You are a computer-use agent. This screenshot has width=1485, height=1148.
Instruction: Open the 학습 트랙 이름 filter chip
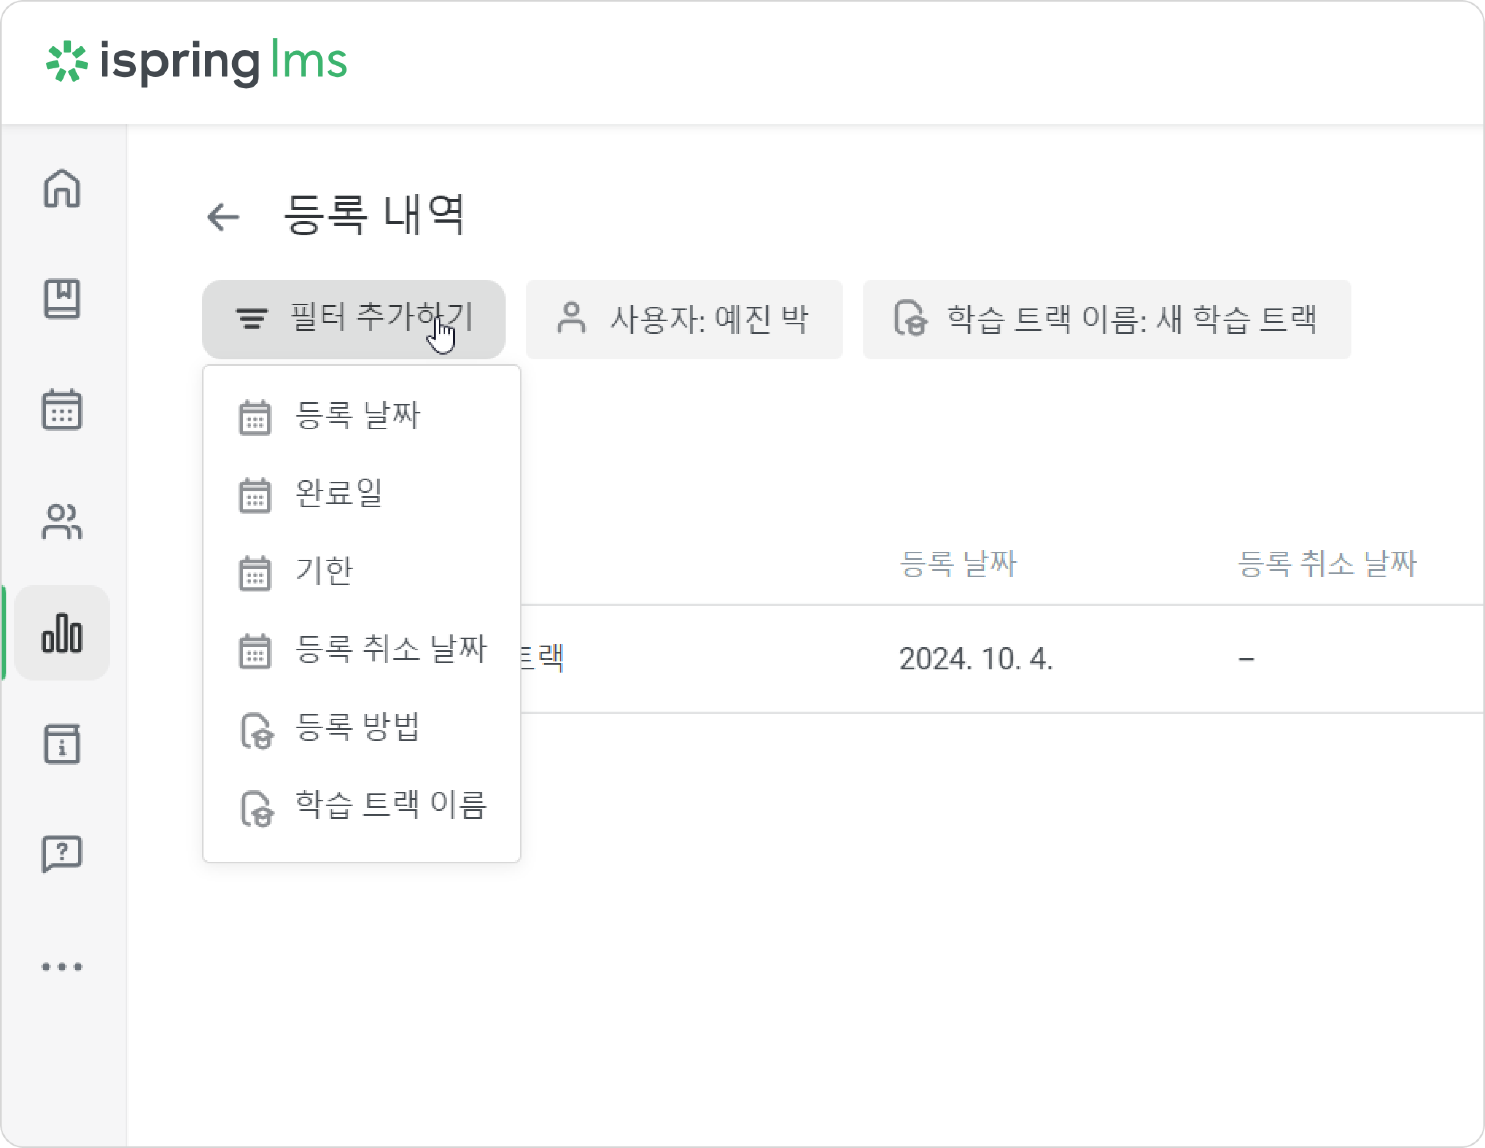pos(1107,319)
